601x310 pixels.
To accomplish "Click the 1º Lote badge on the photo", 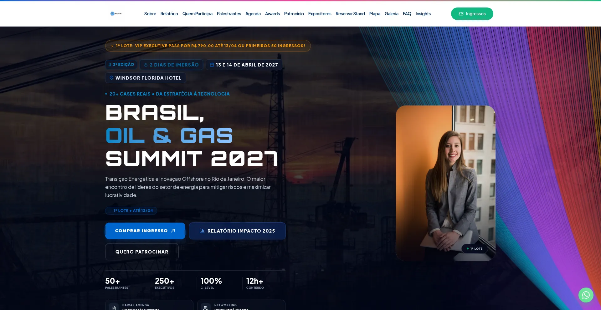I will tap(475, 249).
